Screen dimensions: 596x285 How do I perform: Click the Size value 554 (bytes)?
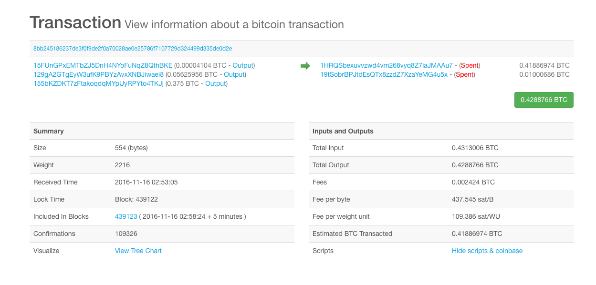pyautogui.click(x=132, y=148)
